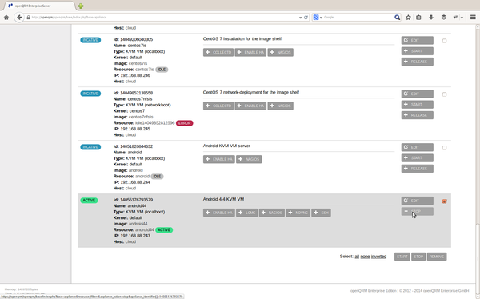Open the centos7nfsis image link
Viewport: 480px width, 299px height.
pos(141,117)
